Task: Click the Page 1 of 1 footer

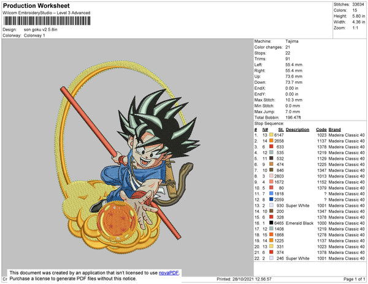Action: coord(354,279)
